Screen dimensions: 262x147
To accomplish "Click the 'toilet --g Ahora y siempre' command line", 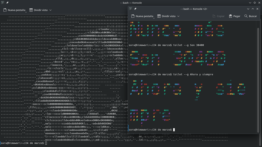I will (x=171, y=74).
